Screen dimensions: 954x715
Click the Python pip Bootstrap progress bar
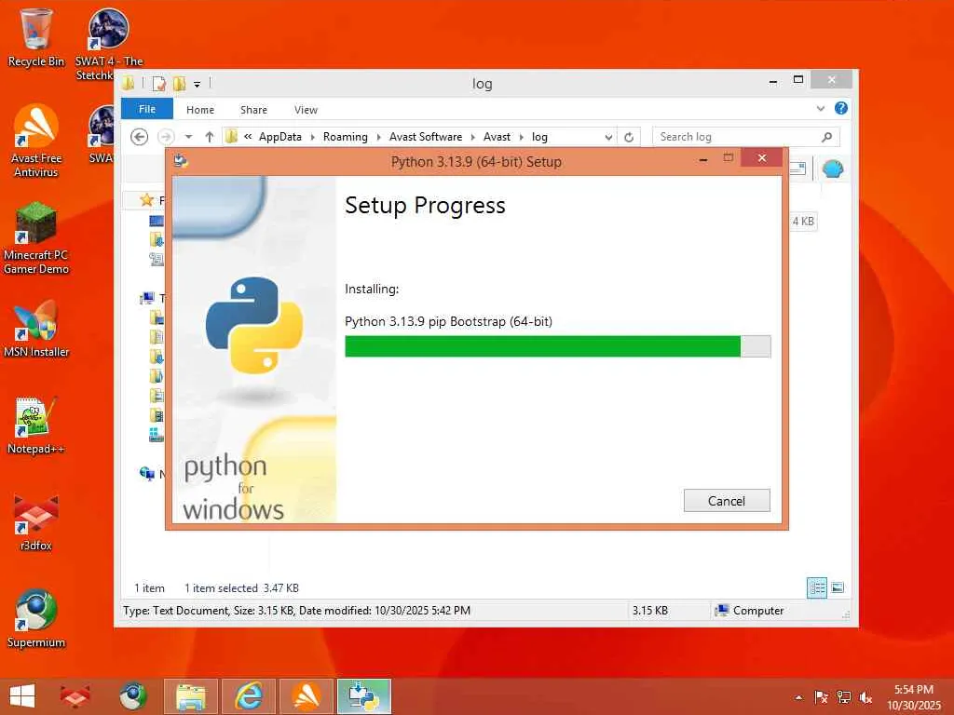[x=557, y=346]
